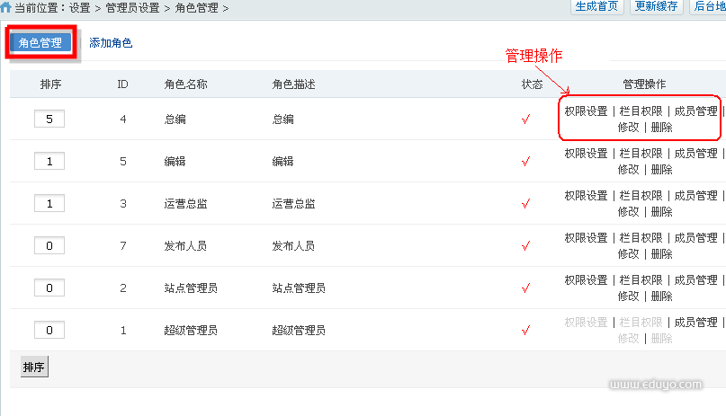Open 成员管理 for 超级管理员
726x416 pixels.
tap(695, 323)
